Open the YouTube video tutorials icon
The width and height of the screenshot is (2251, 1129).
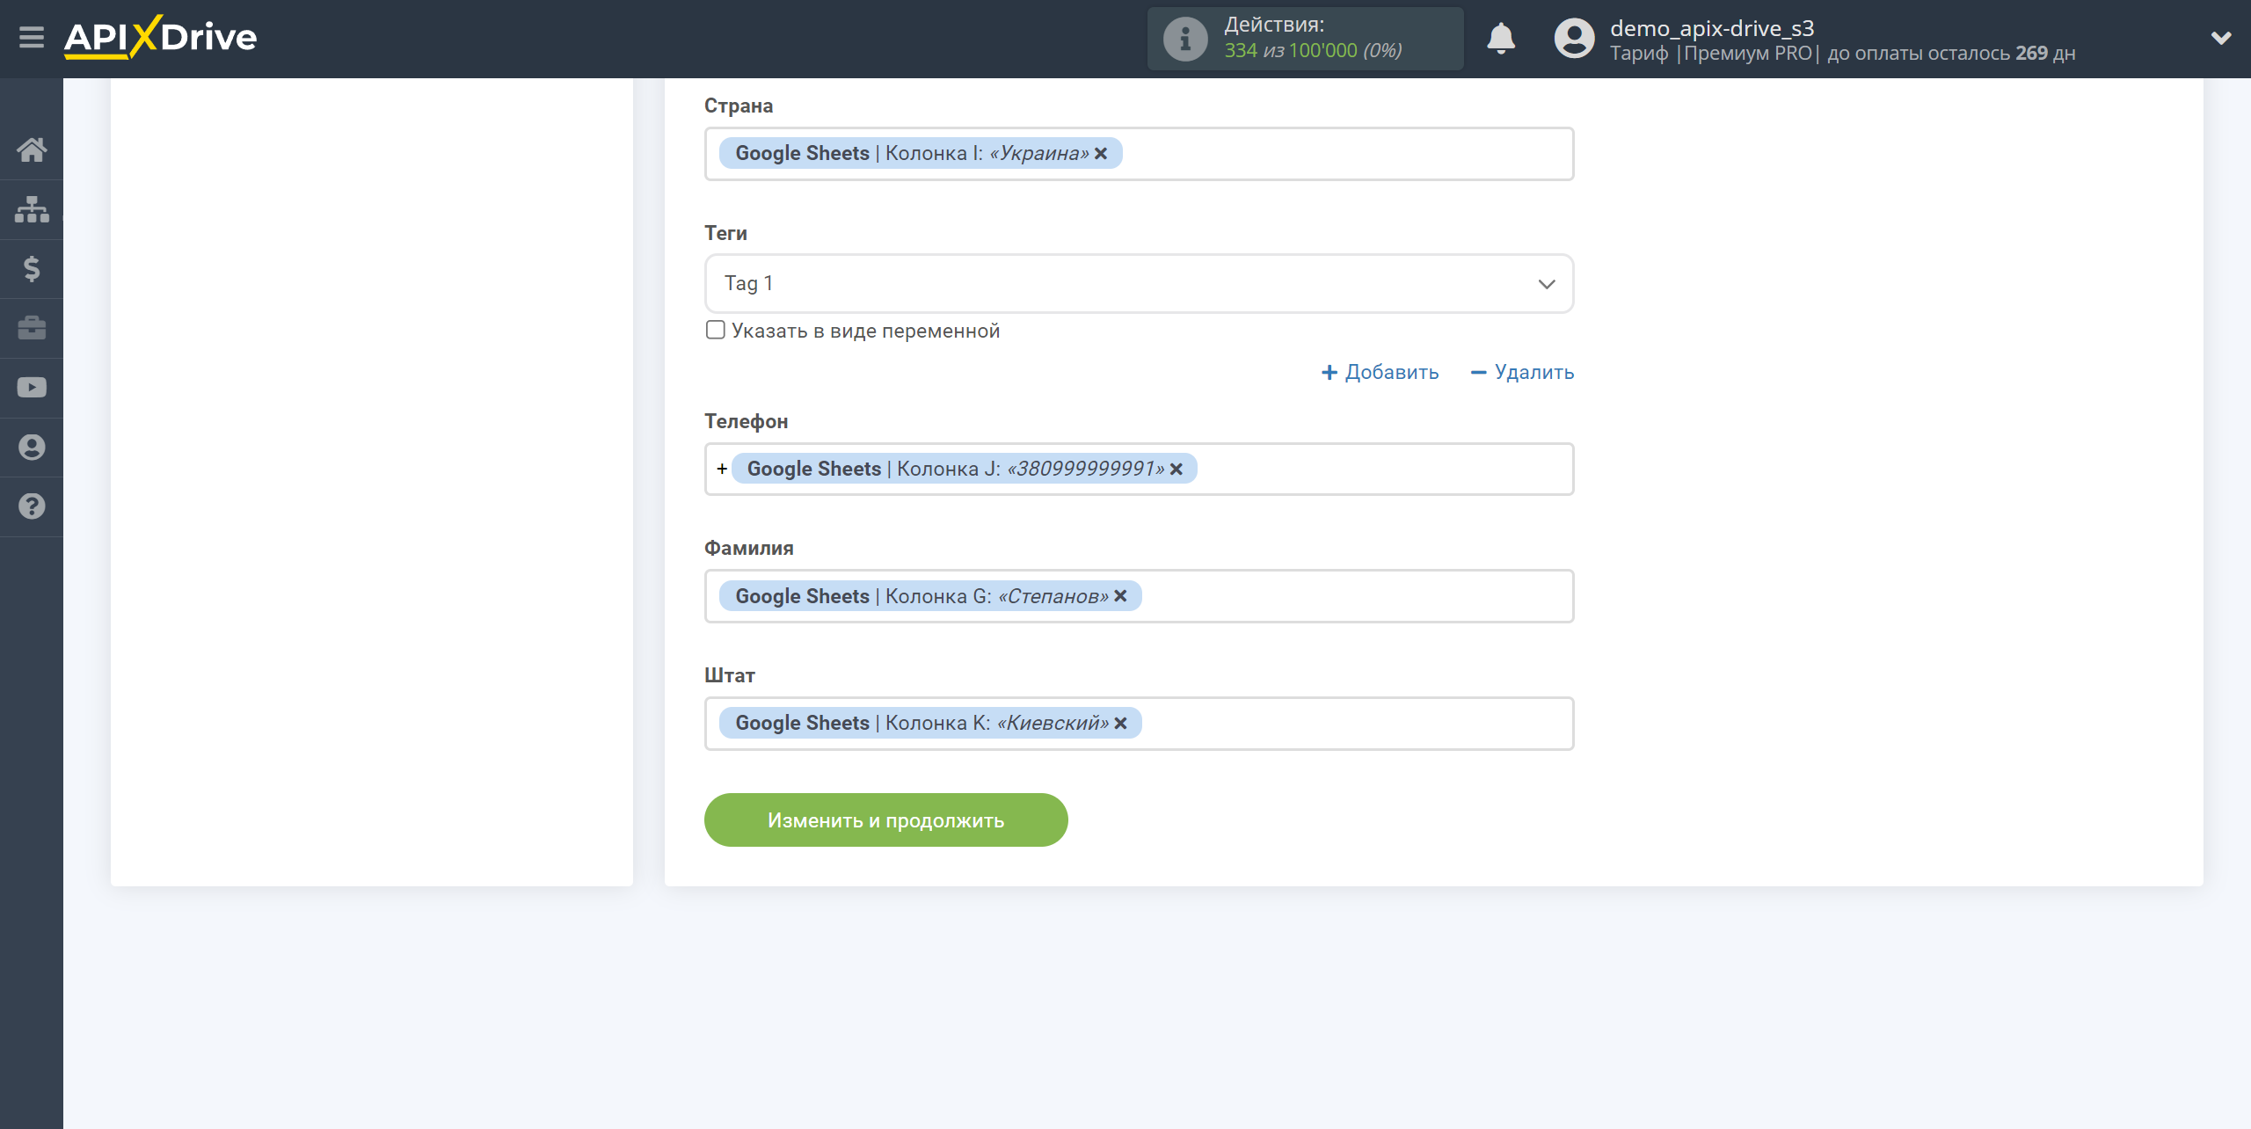(32, 388)
